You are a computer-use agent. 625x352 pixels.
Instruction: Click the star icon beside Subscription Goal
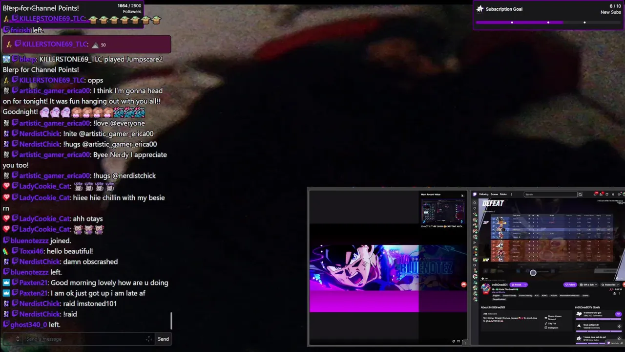point(480,9)
